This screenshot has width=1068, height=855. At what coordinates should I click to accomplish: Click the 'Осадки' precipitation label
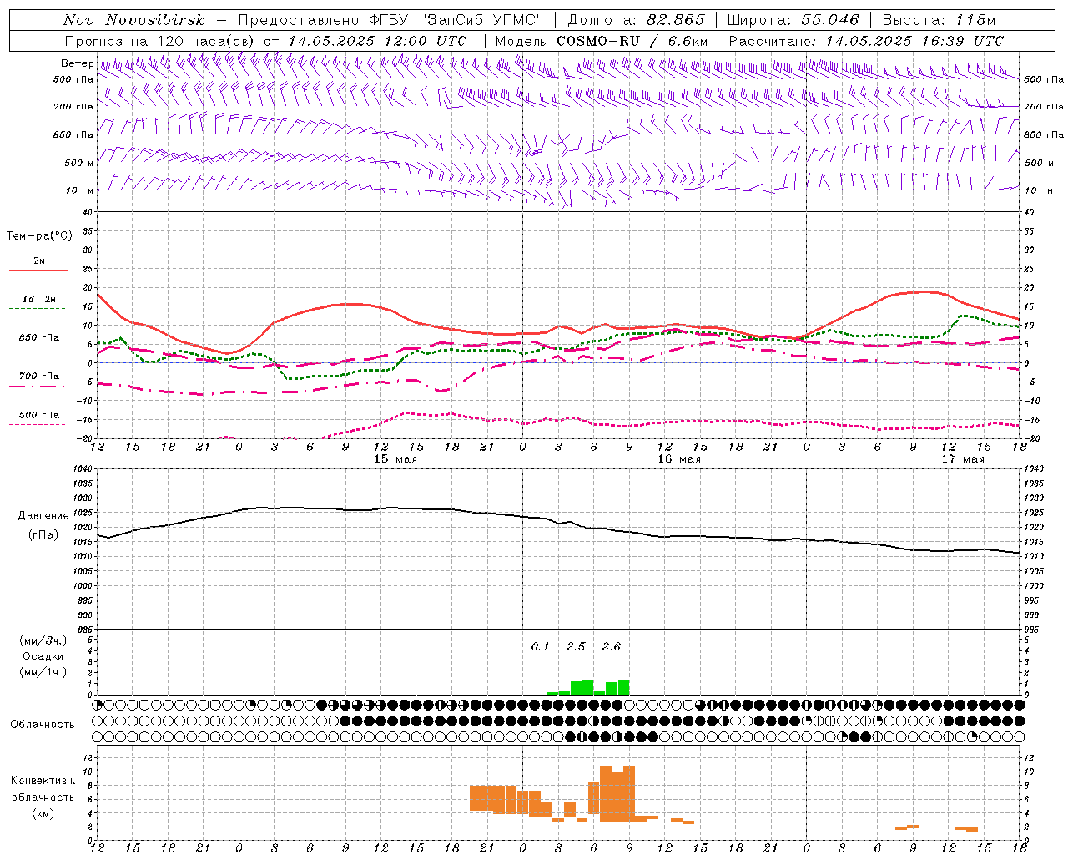(x=43, y=656)
